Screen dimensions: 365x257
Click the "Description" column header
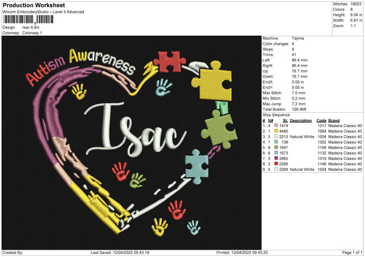tap(301, 121)
